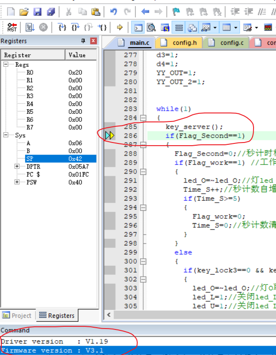Collapse the Regs tree node
This screenshot has height=355, width=276.
click(6, 65)
